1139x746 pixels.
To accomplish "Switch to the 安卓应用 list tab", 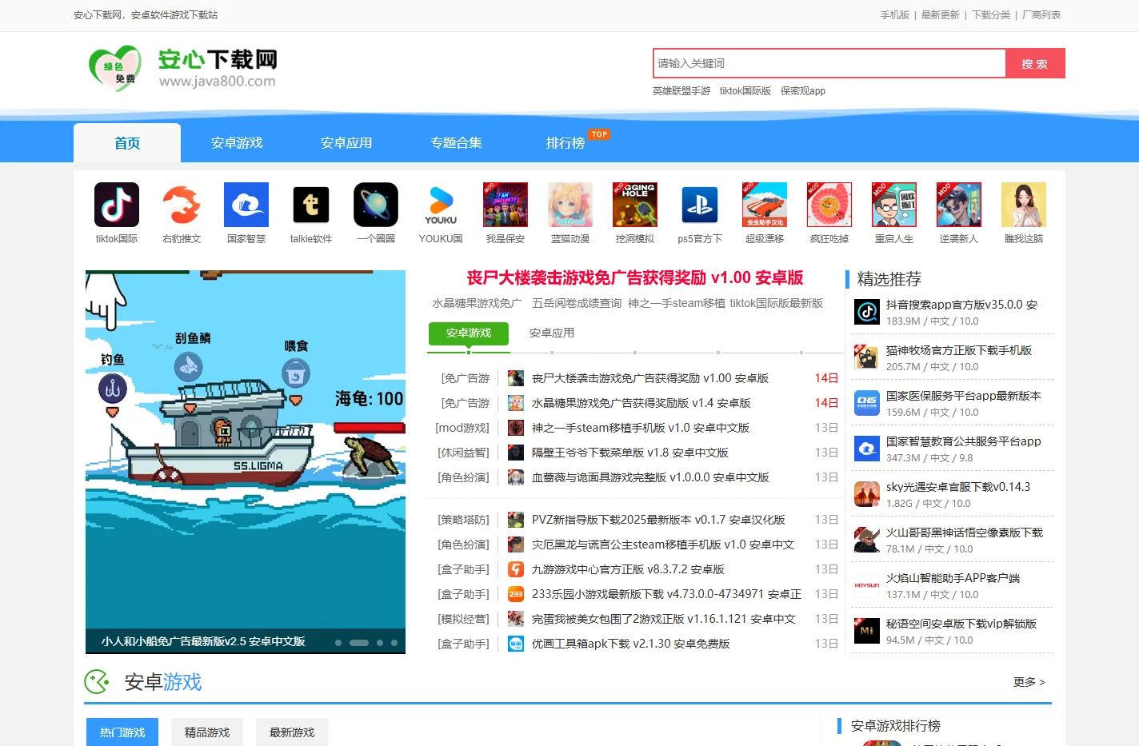I will [x=552, y=333].
